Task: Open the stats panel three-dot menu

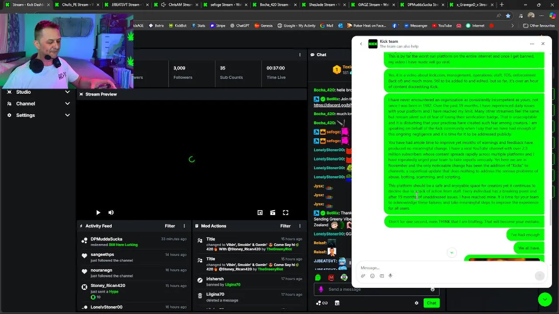Action: [300, 55]
